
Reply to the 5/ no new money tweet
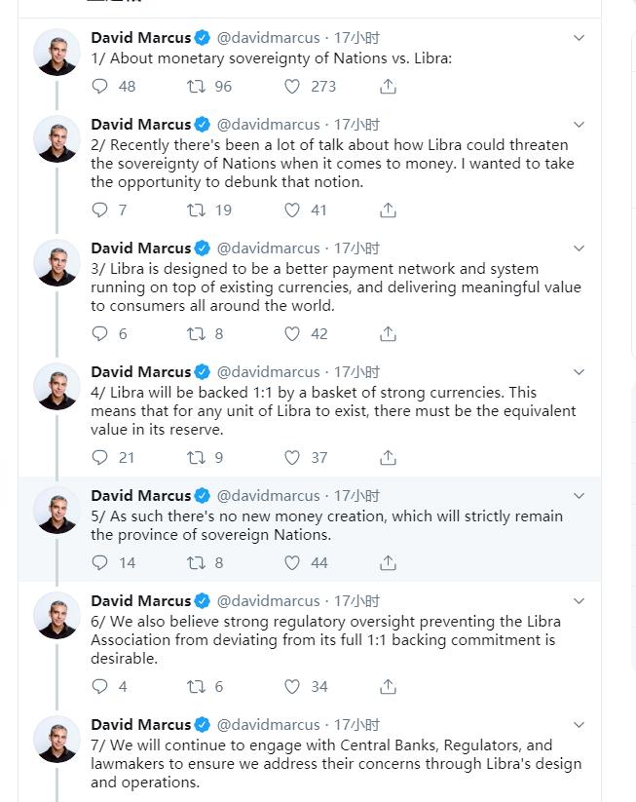coord(99,562)
